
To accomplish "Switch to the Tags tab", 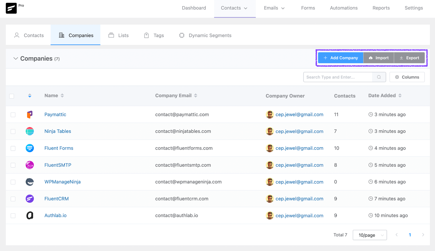I will 154,35.
